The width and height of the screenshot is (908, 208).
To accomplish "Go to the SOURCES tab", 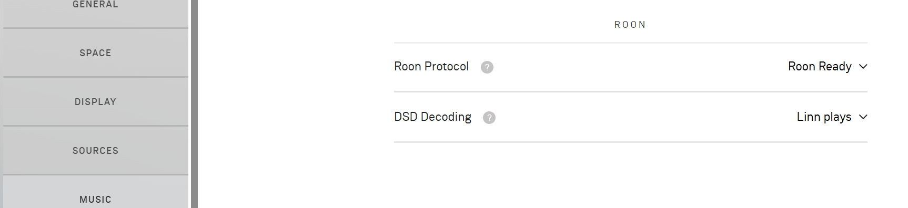I will tap(95, 151).
